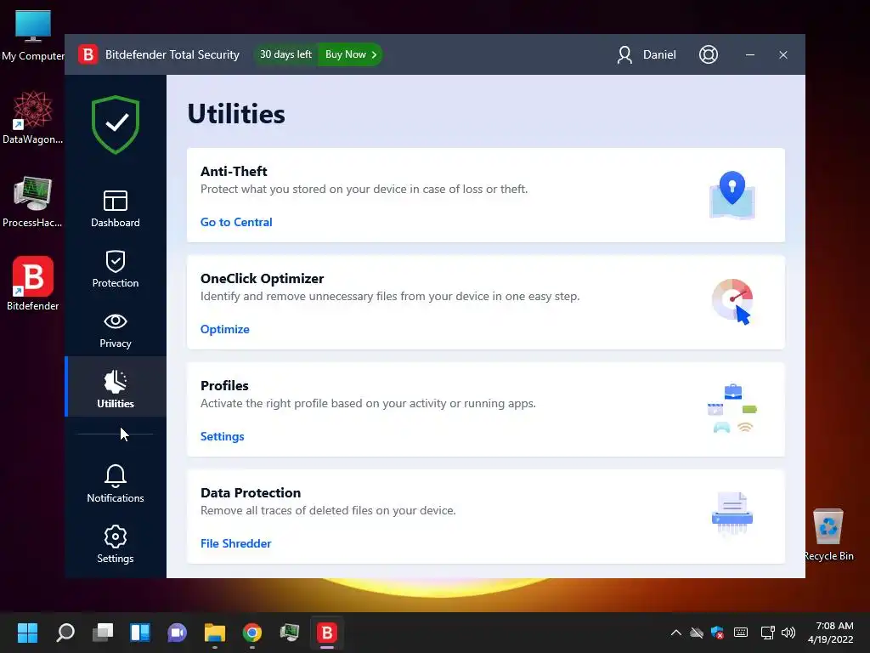This screenshot has width=870, height=653.
Task: Select the Bitdefender desktop shortcut
Action: pos(33,284)
